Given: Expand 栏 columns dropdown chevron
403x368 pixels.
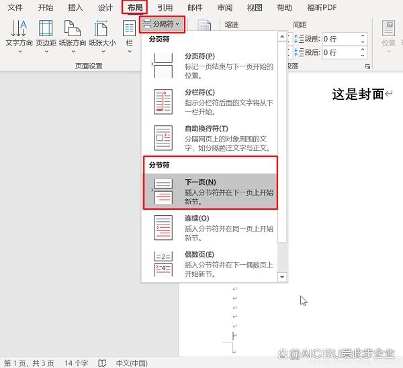Looking at the screenshot, I should coord(130,52).
